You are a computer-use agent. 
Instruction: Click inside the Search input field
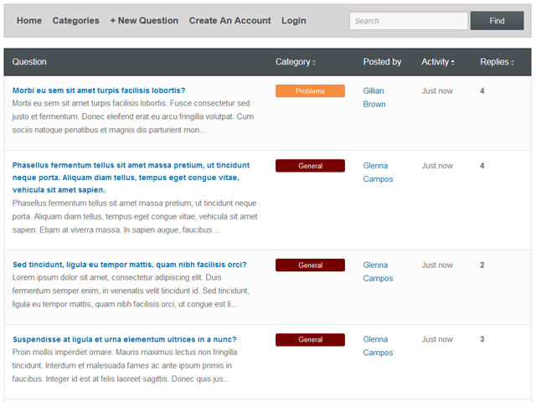point(408,21)
